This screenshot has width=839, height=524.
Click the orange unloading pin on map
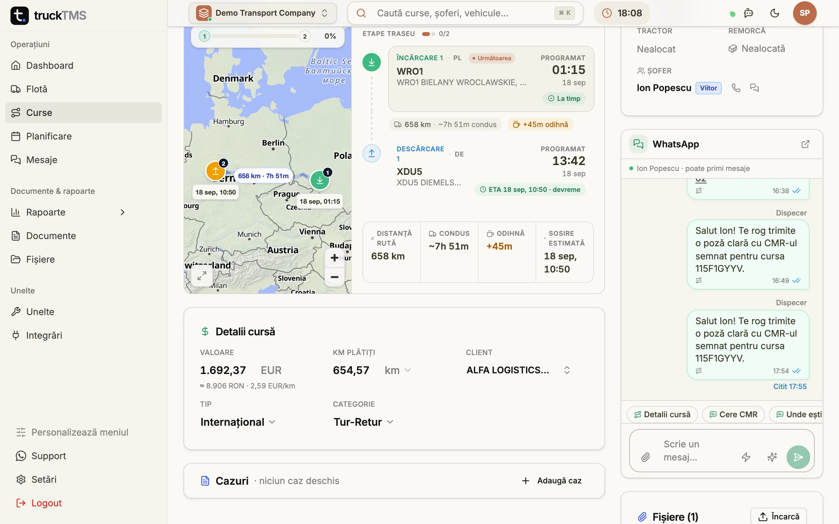(216, 171)
